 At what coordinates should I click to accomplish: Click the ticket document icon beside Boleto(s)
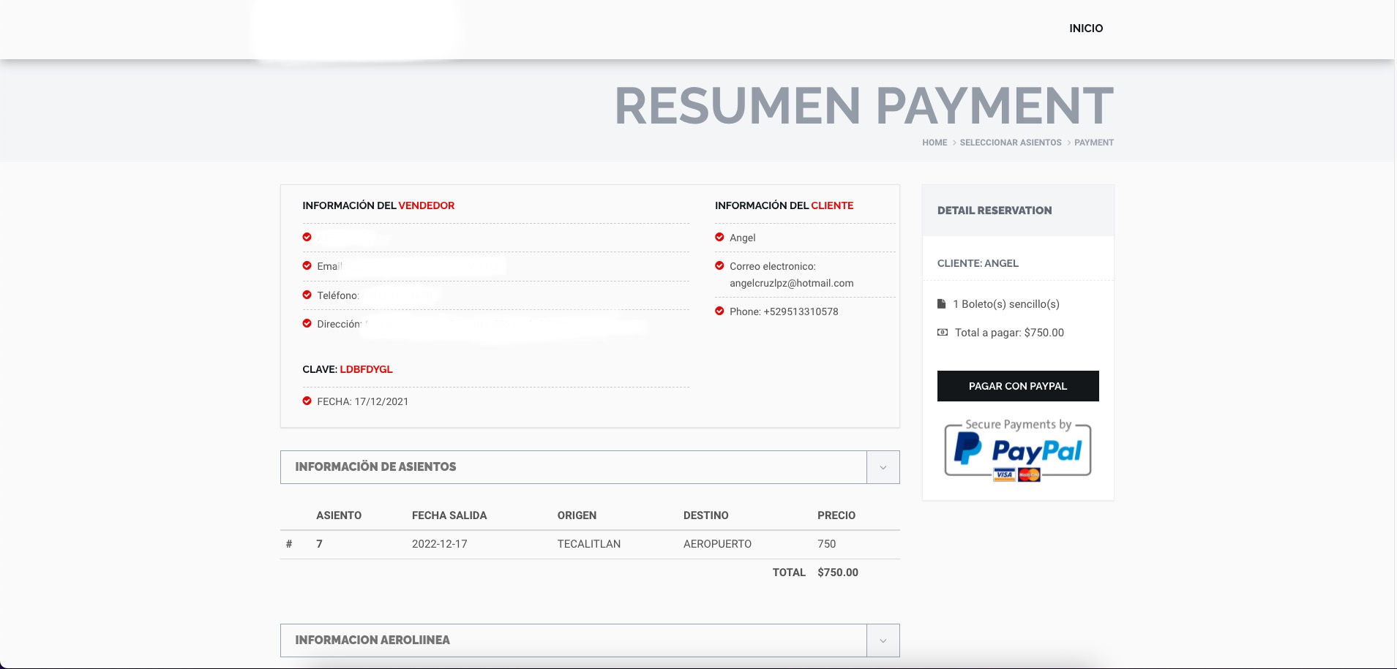pos(942,304)
